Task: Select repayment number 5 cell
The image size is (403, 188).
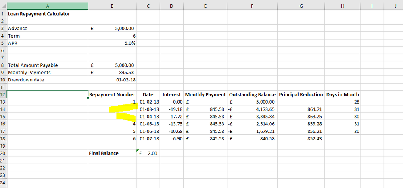Action: [x=112, y=131]
